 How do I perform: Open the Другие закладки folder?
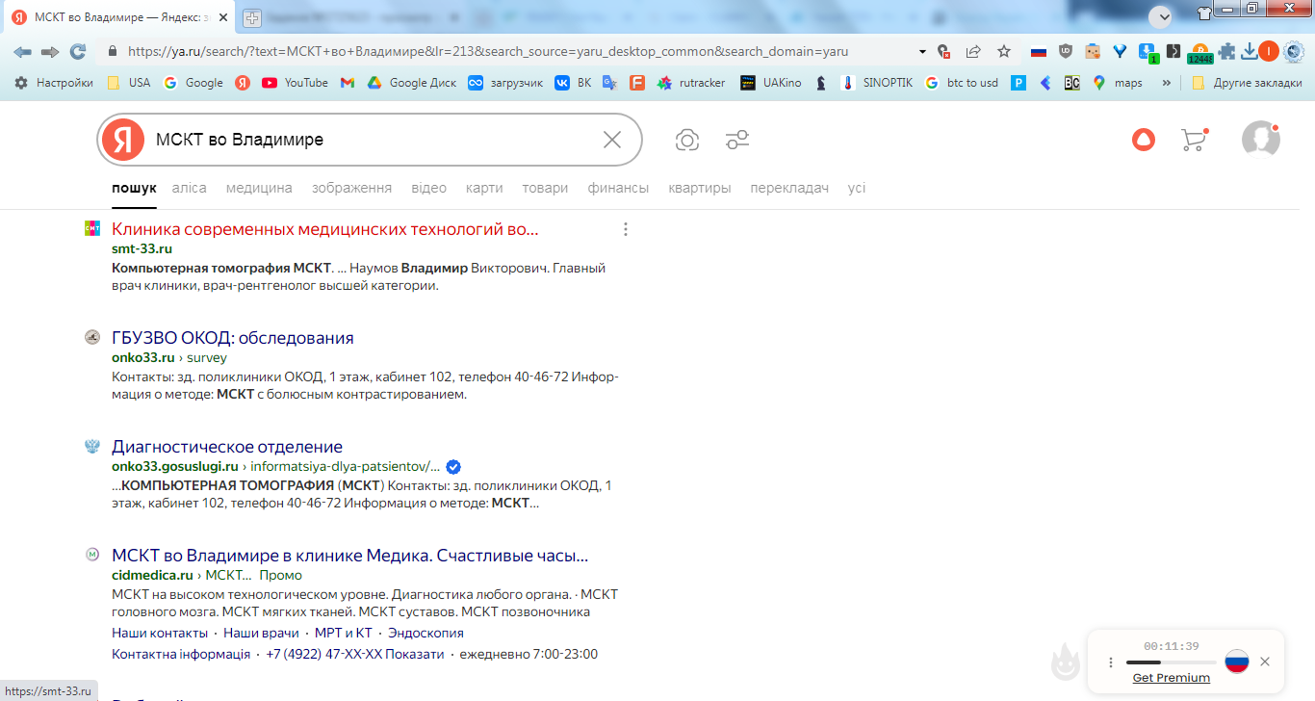click(1246, 83)
